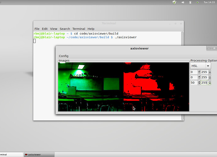Open the Search menu in Terminal
This screenshot has width=217, height=157.
point(65,29)
